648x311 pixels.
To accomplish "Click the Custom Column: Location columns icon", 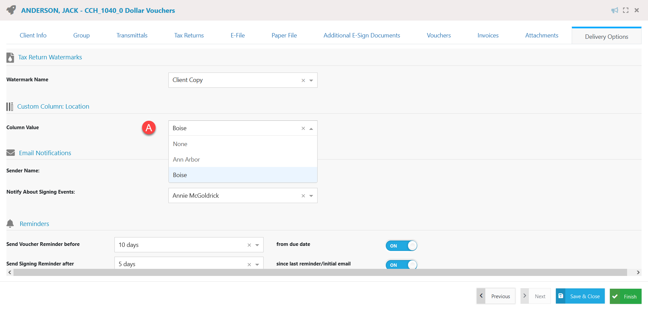I will (10, 106).
